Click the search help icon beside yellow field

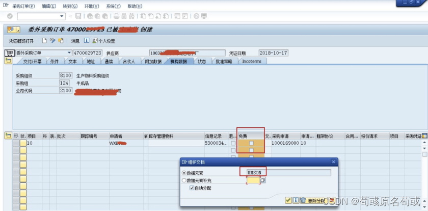(x=262, y=180)
